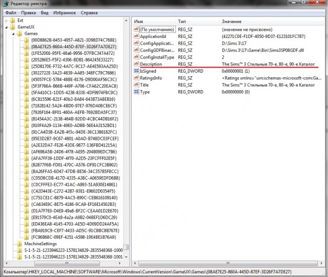This screenshot has width=328, height=277.
Task: Open the Избранное menu
Action: [x=64, y=11]
